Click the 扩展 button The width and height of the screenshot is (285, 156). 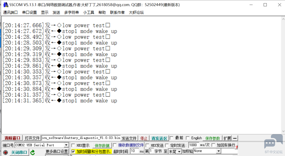pos(227,138)
